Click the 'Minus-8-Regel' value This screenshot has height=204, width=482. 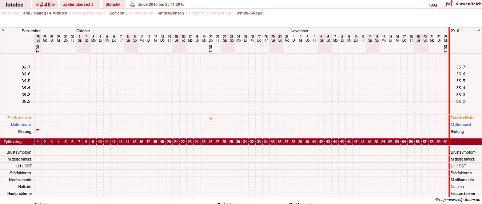point(250,13)
